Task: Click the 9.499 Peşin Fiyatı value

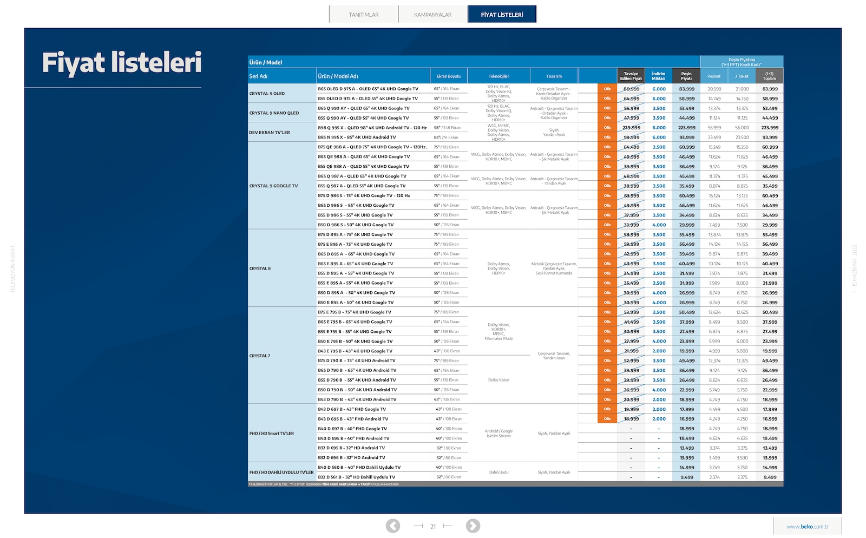Action: click(x=687, y=477)
